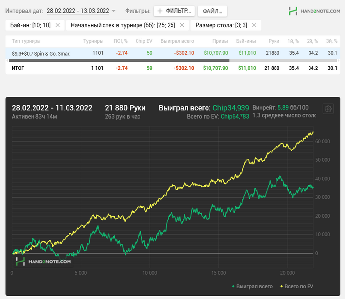Click Chip64,783 EV total value
This screenshot has width=345, height=299.
(235, 116)
